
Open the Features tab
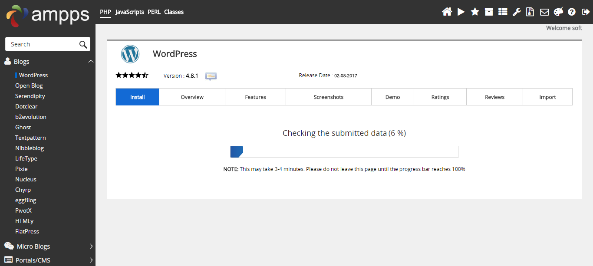tap(256, 97)
